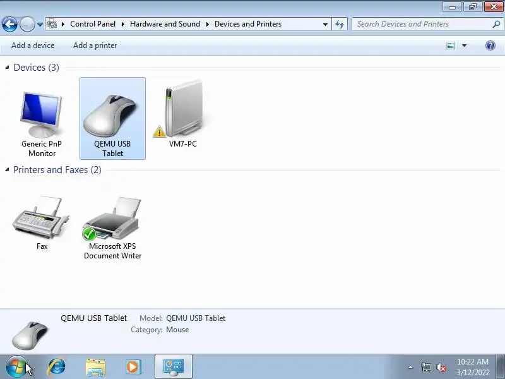This screenshot has height=379, width=505.
Task: Click the Category value Mouse
Action: pyautogui.click(x=177, y=330)
